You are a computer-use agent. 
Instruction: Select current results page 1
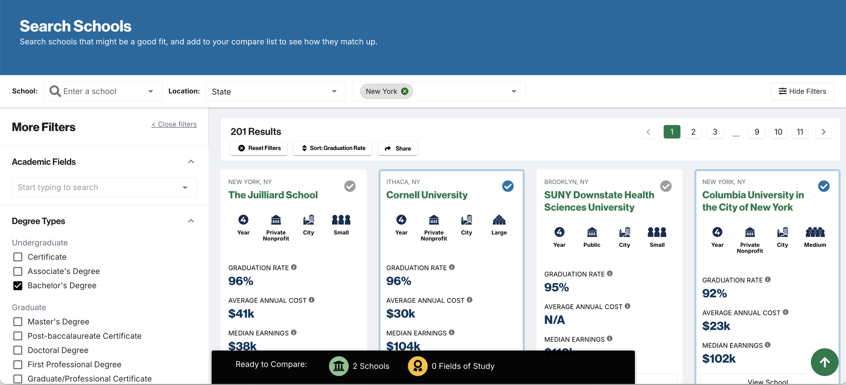coord(672,132)
